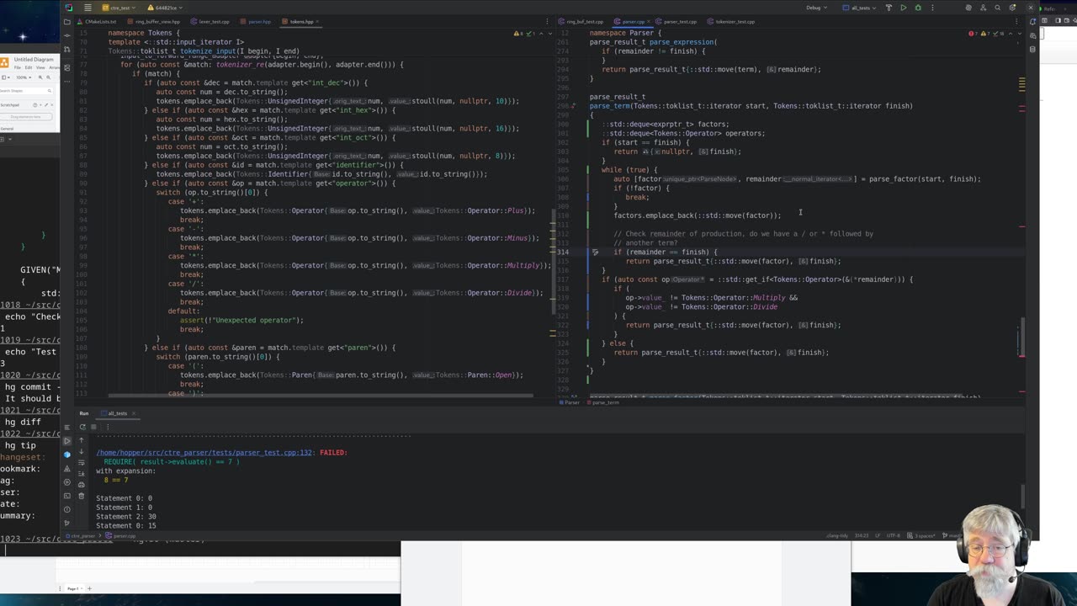Open the Debug build profile dropdown

(x=816, y=8)
